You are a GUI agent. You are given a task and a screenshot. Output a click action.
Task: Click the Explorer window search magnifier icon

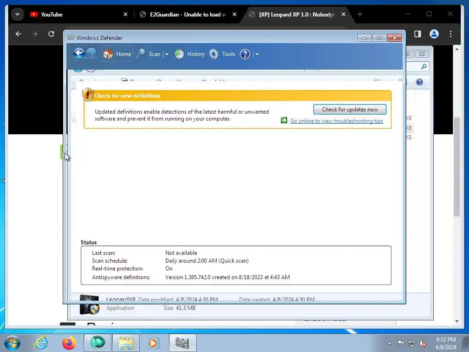[424, 66]
